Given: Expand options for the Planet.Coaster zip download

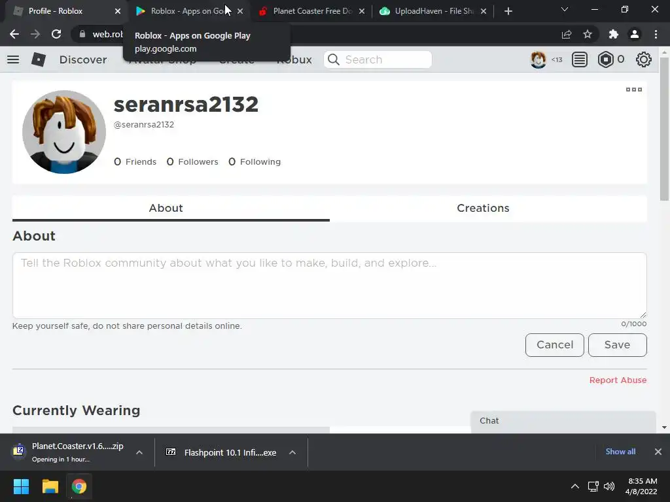Looking at the screenshot, I should [139, 452].
